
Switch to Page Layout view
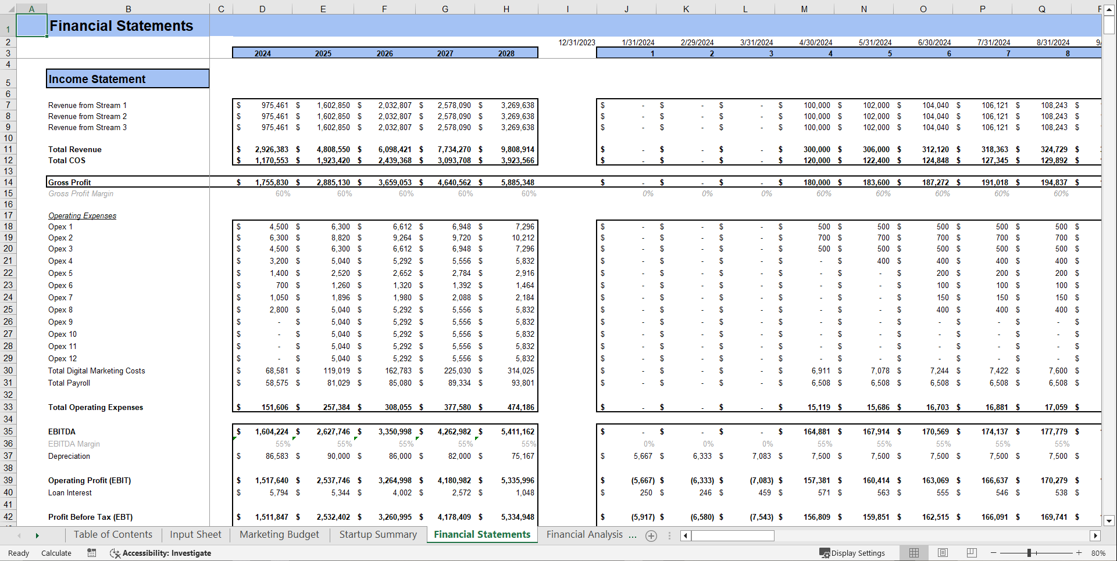click(x=943, y=553)
